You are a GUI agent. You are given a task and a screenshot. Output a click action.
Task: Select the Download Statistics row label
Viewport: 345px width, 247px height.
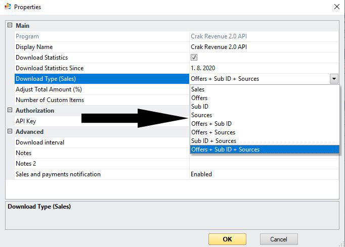[42, 58]
